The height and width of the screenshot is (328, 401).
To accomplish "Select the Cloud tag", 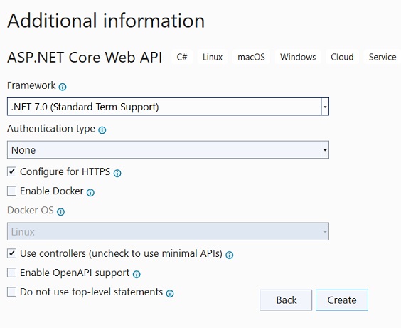I will click(342, 57).
